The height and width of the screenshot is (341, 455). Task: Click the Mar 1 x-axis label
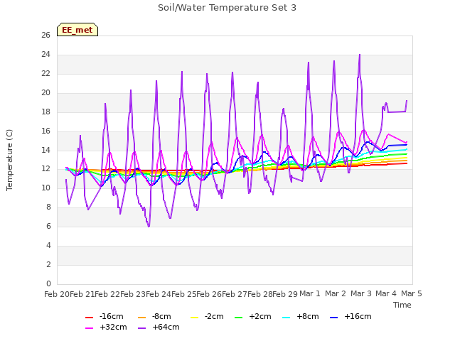pos(310,293)
